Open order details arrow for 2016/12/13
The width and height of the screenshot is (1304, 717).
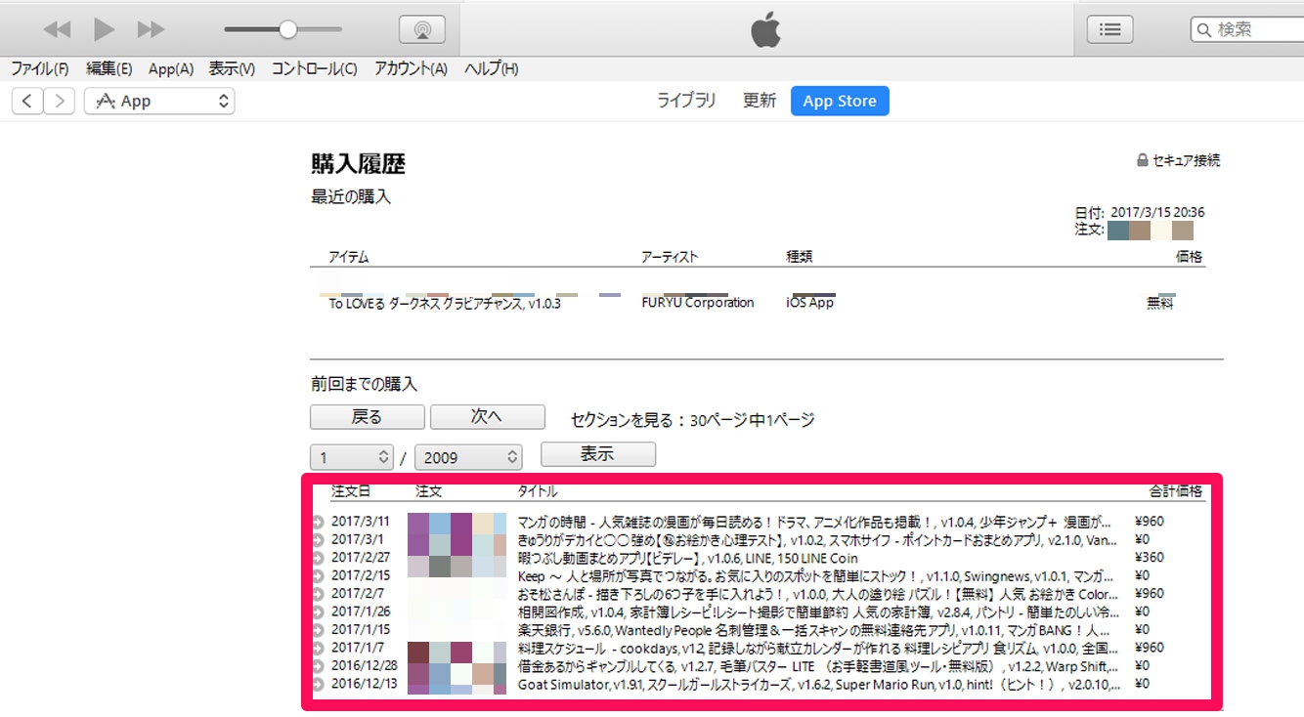pos(318,684)
